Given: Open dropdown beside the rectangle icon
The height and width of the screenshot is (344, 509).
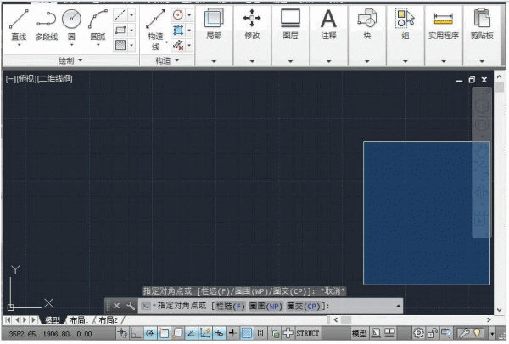Looking at the screenshot, I should [131, 31].
